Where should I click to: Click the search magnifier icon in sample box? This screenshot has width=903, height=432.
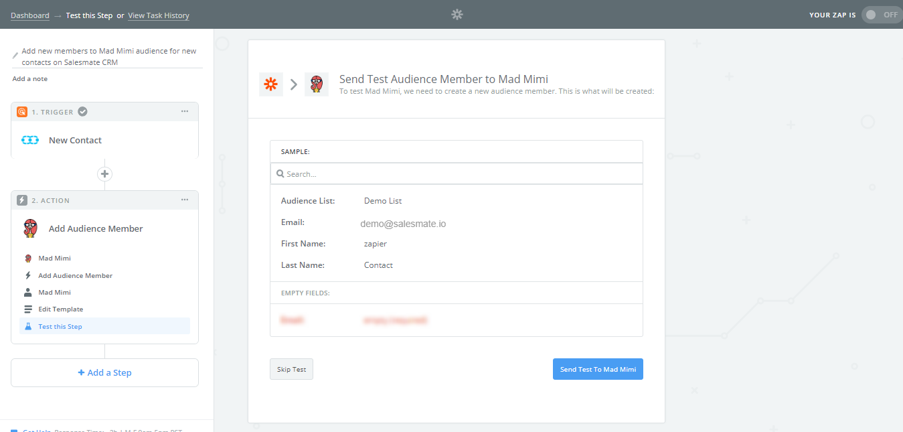click(x=279, y=173)
